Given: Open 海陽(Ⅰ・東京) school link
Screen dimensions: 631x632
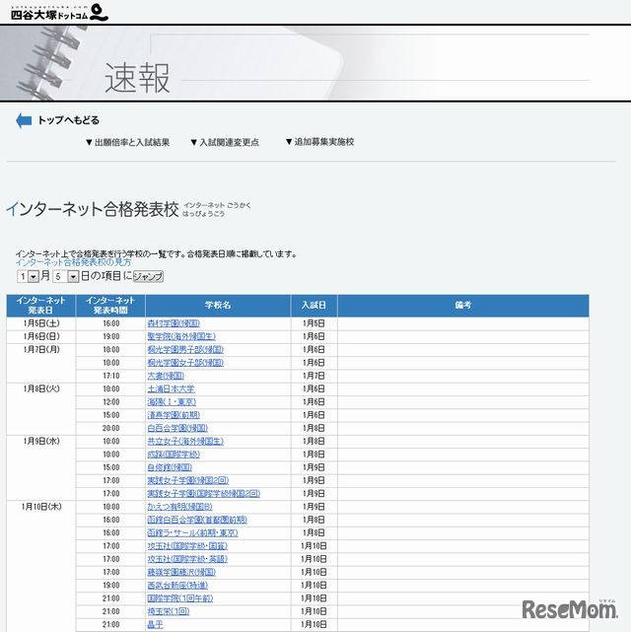Looking at the screenshot, I should coord(172,402).
